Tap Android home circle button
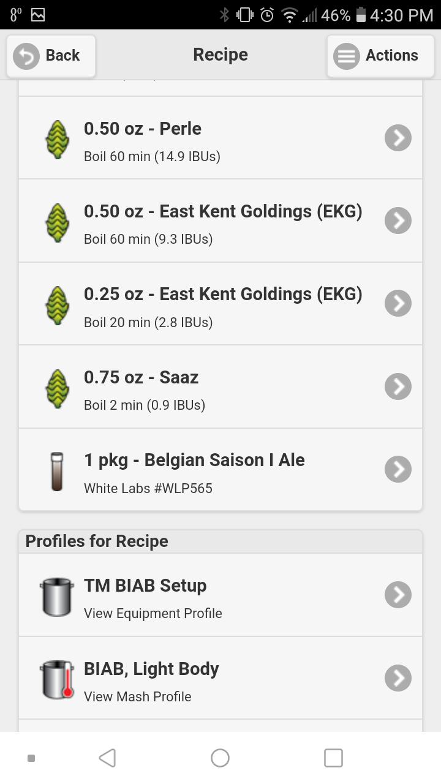441x784 pixels. point(220,758)
